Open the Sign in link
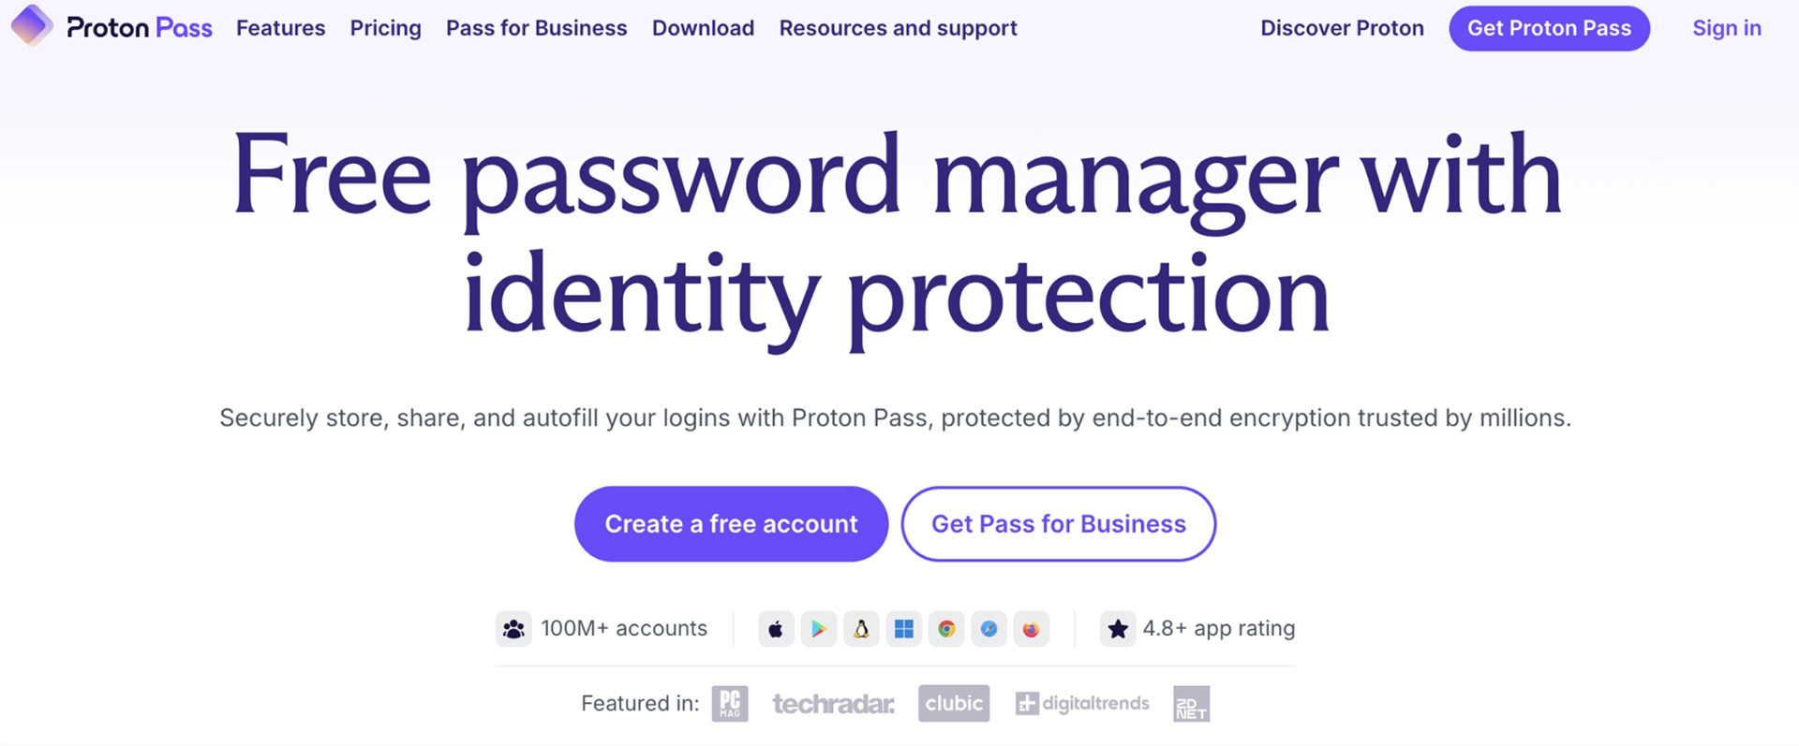 [1726, 28]
